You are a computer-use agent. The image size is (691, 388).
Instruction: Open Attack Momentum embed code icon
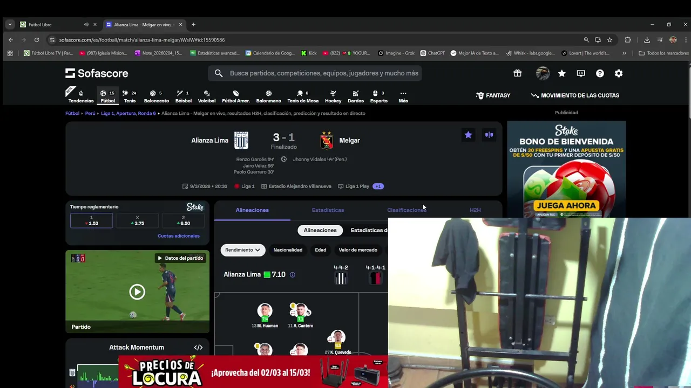tap(198, 348)
